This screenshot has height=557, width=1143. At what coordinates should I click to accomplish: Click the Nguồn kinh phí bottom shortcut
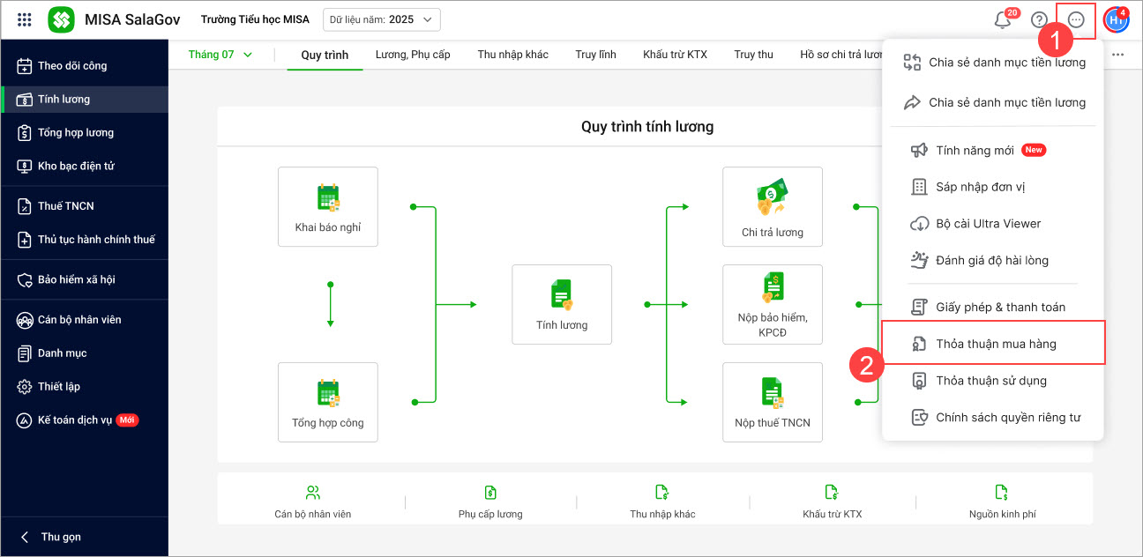pyautogui.click(x=1002, y=501)
